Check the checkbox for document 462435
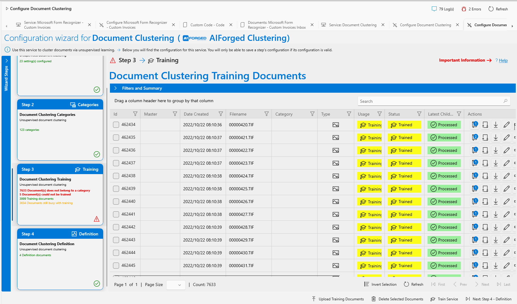 coord(116,138)
